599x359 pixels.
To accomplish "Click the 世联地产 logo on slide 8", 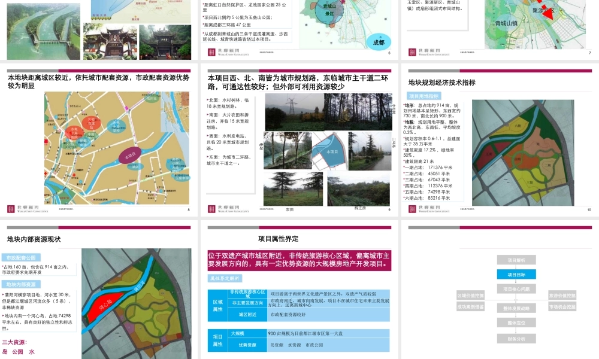I will point(28,209).
